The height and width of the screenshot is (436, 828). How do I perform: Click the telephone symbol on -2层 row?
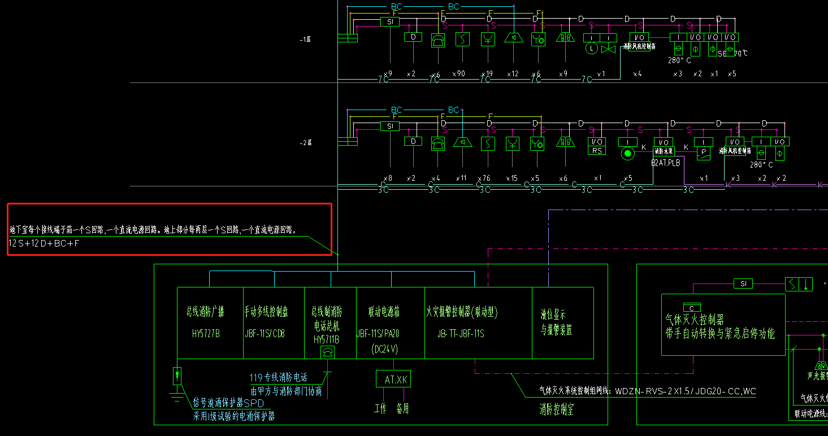click(438, 143)
